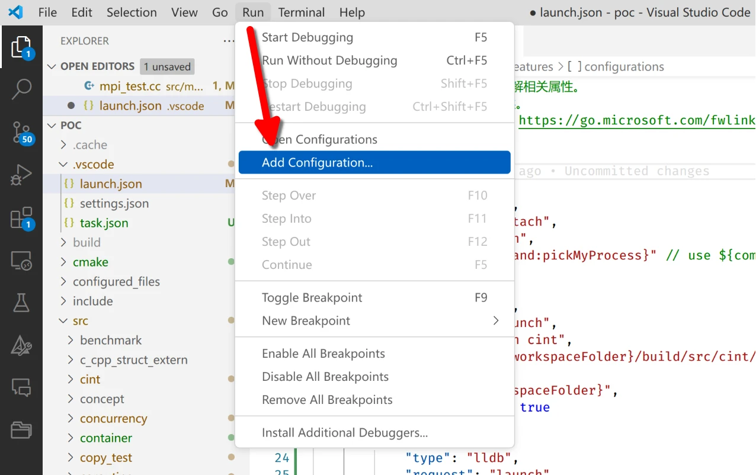Click the C++ file icon of mpi_test.cc
756x475 pixels.
point(89,86)
